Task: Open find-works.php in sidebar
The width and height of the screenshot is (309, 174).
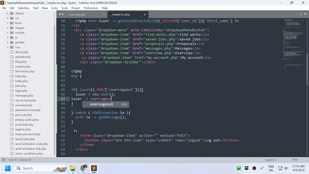Action: pyautogui.click(x=25, y=72)
